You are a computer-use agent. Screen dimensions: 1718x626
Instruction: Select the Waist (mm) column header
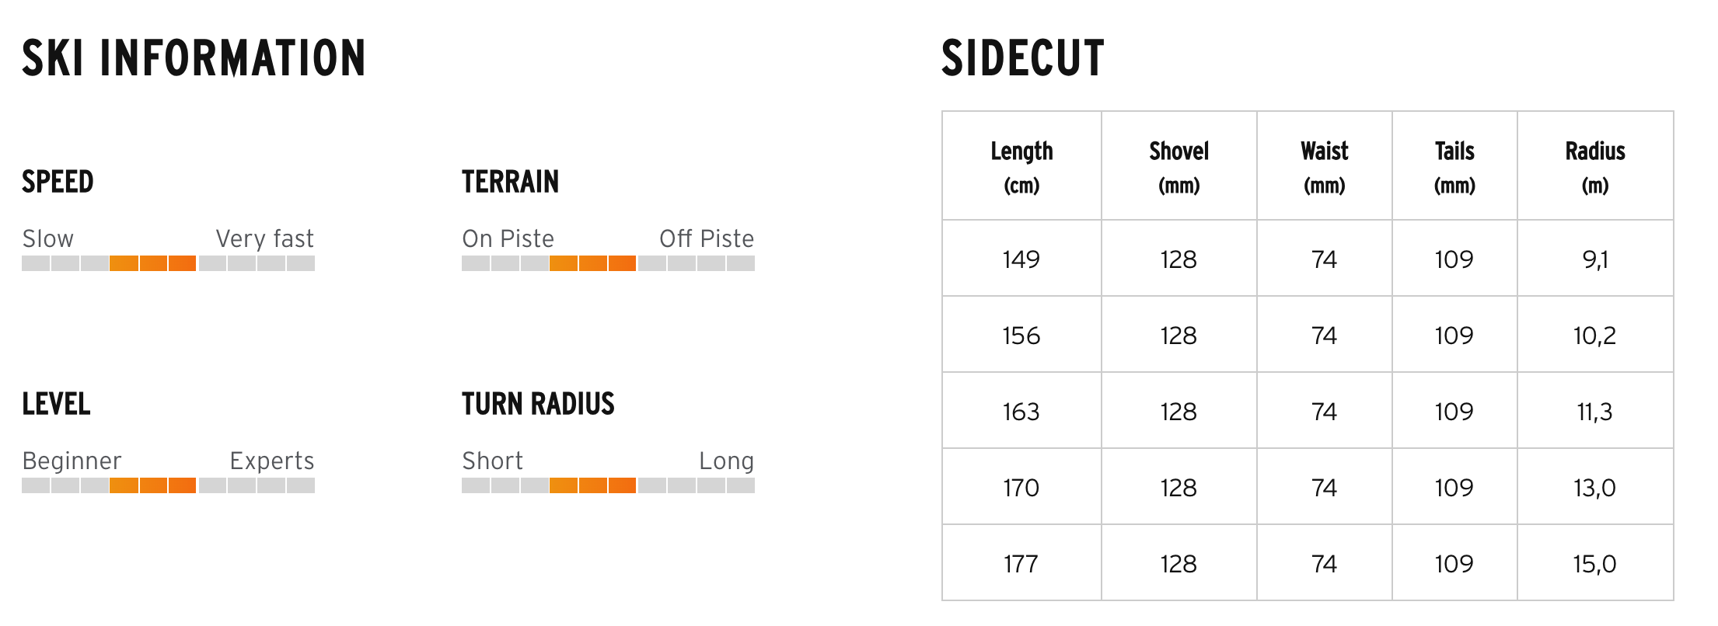1324,166
